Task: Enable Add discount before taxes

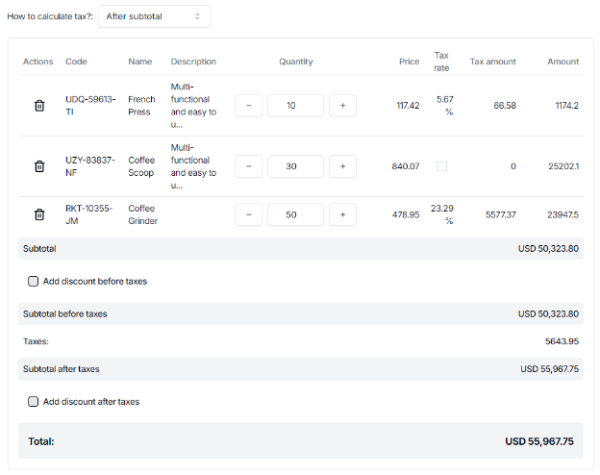Action: (34, 282)
